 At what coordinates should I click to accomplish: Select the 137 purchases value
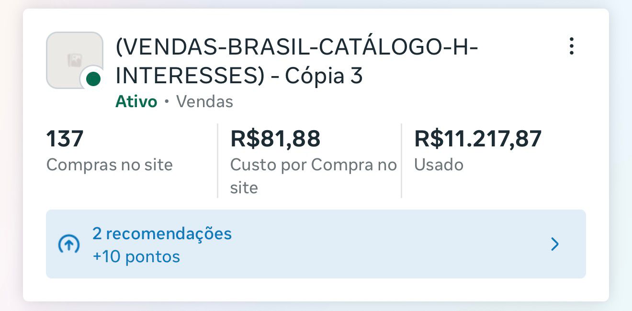pos(65,139)
